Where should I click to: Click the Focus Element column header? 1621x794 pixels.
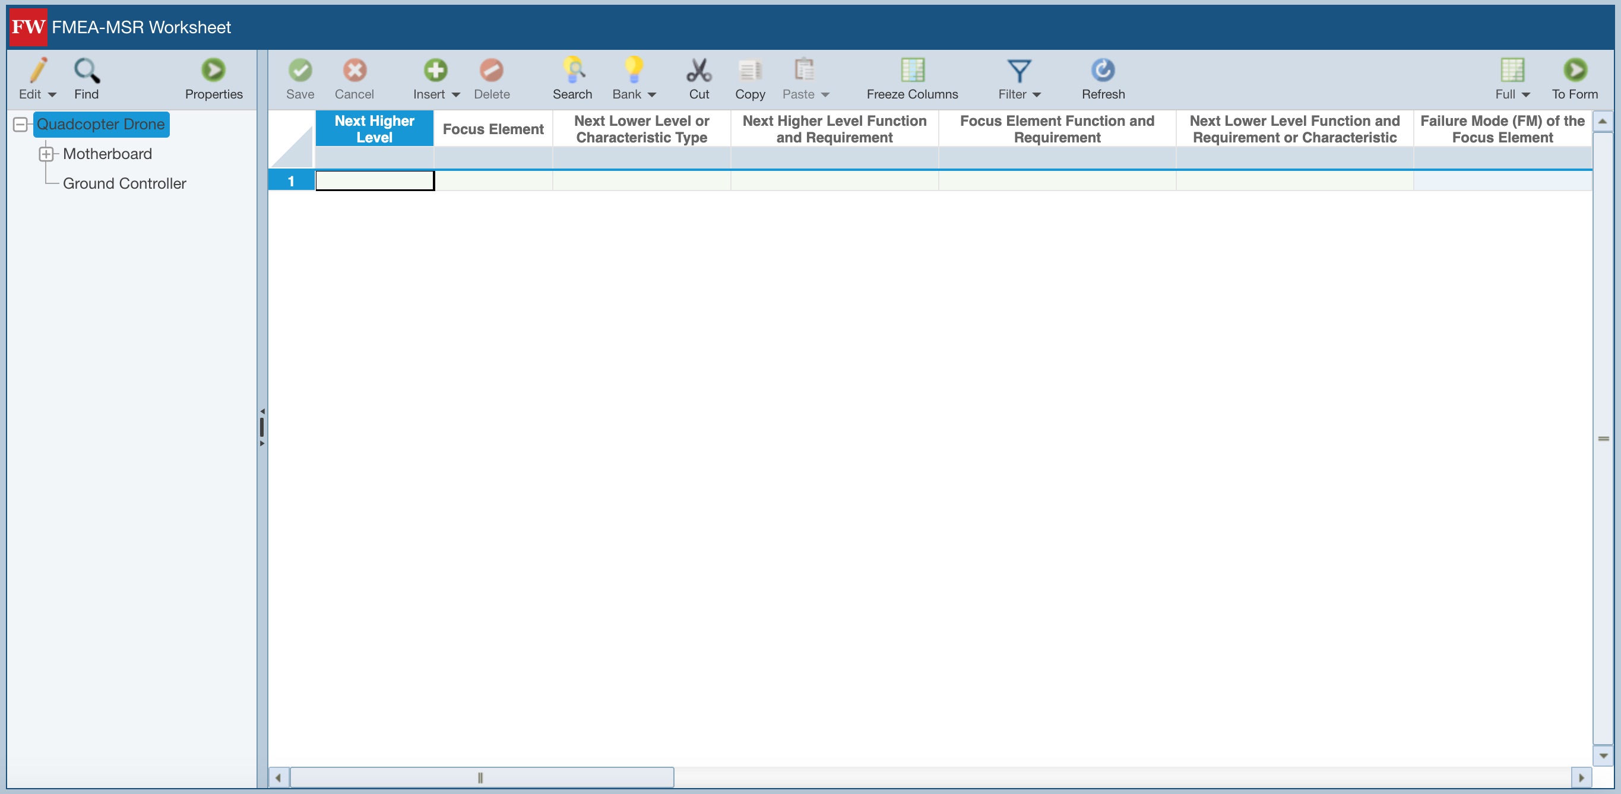pos(493,129)
